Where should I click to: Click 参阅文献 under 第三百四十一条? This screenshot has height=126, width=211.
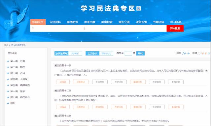176,82
